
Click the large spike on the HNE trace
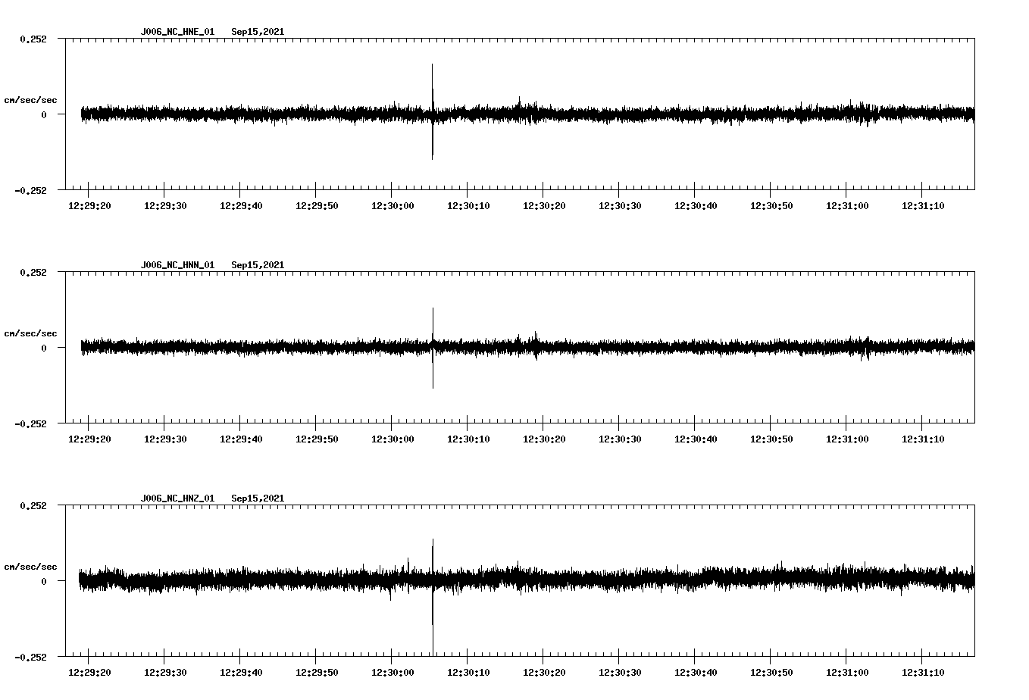click(x=433, y=111)
